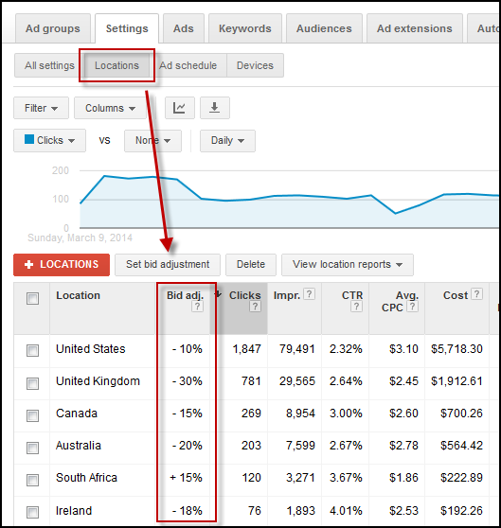Open help icon beside Avg. CPC header
Image resolution: width=501 pixels, height=528 pixels.
(x=412, y=307)
